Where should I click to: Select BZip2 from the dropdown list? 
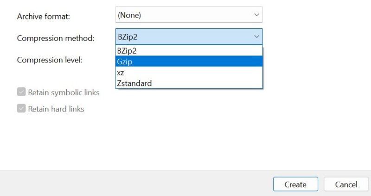[x=189, y=50]
